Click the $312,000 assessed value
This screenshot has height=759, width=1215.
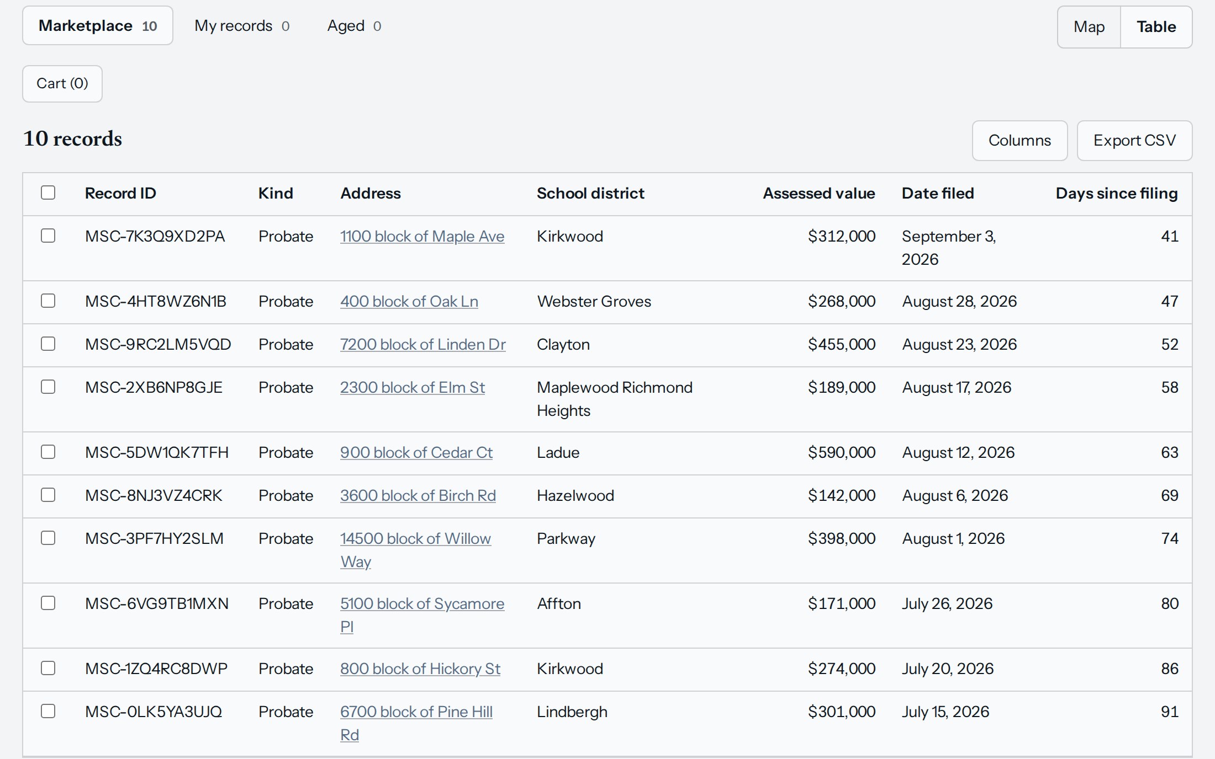click(x=842, y=237)
